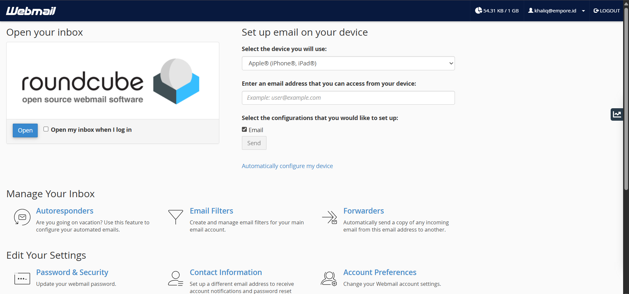629x294 pixels.
Task: Click 'Select the device you will use:' label
Action: point(284,49)
